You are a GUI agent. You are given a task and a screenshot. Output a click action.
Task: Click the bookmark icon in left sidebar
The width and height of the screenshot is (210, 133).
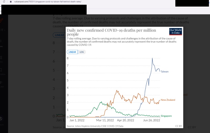coord(1,70)
